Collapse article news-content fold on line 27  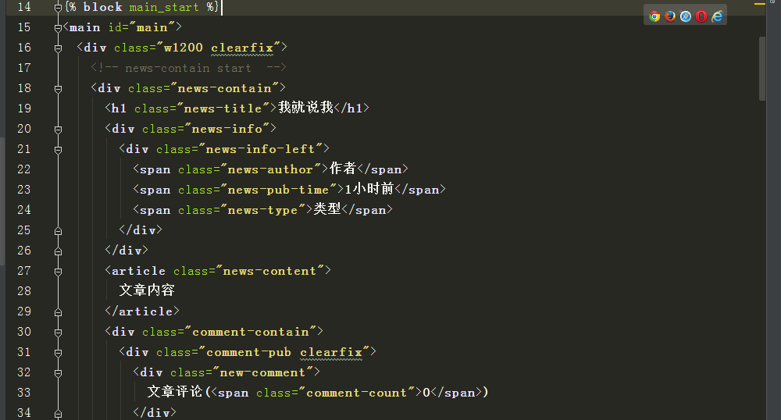pyautogui.click(x=58, y=271)
